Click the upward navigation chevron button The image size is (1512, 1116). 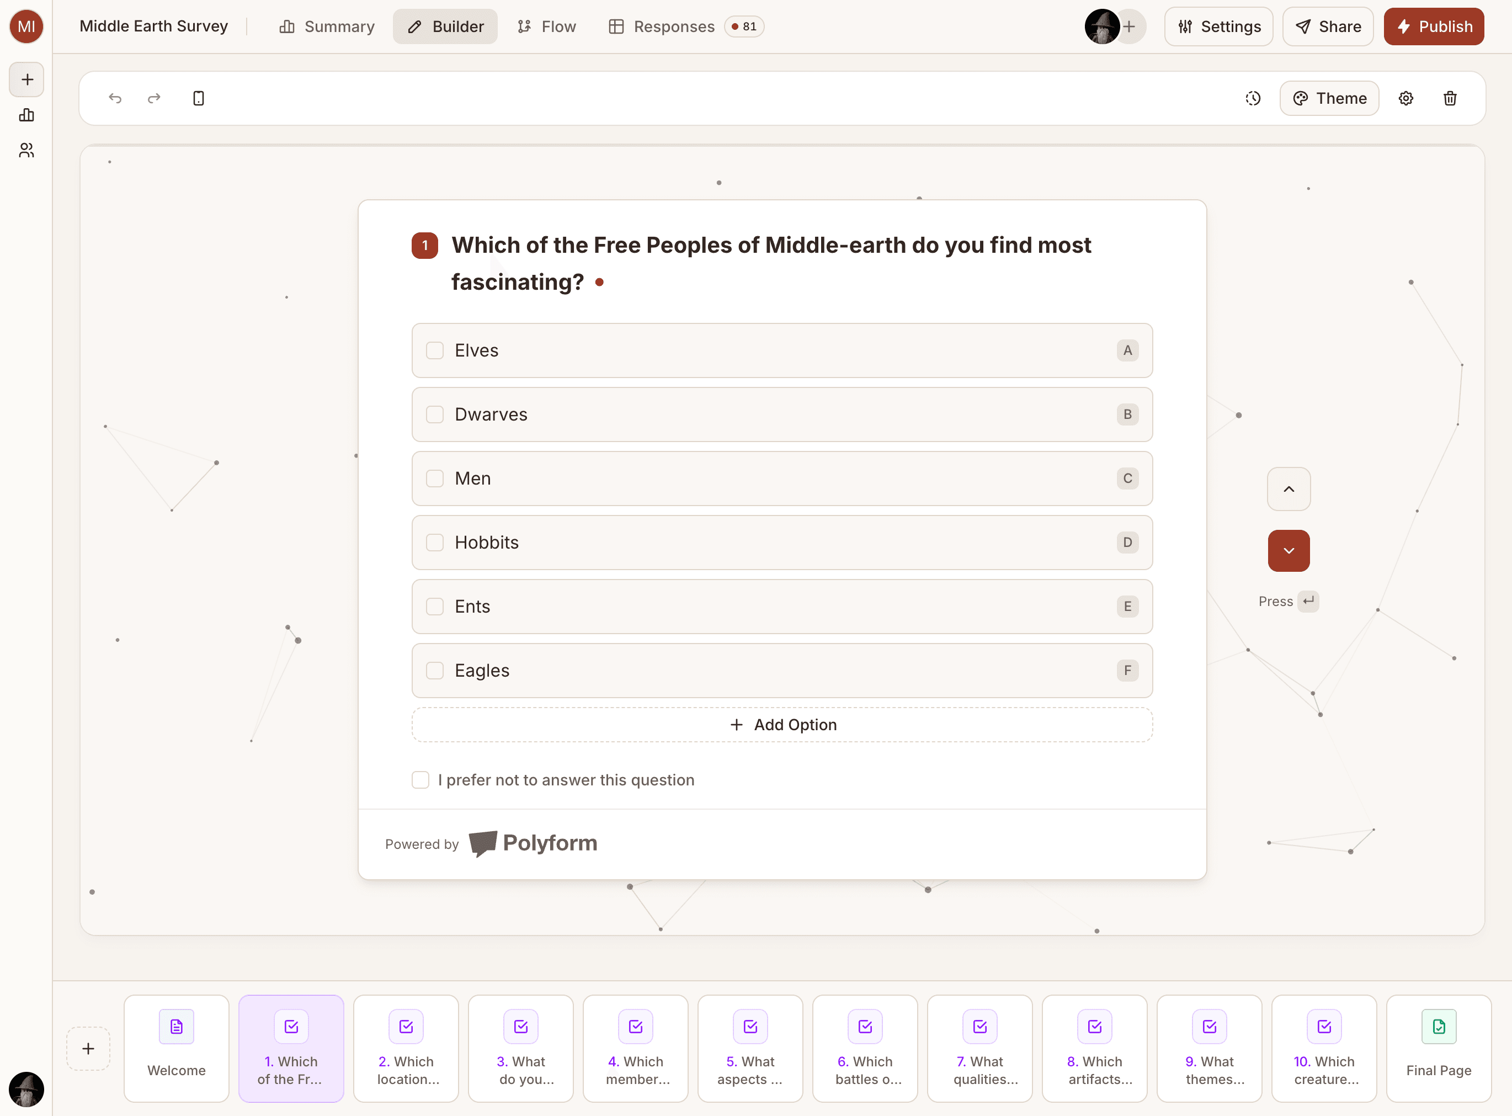pos(1289,488)
